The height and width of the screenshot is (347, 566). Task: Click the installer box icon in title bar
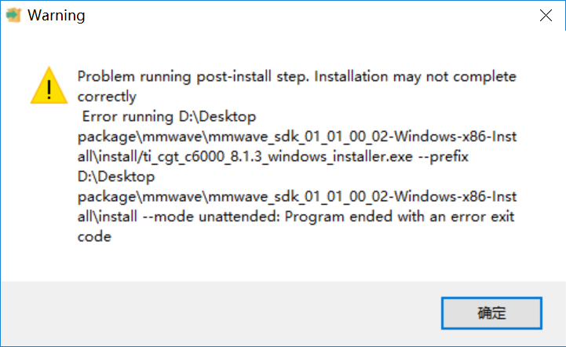[13, 16]
